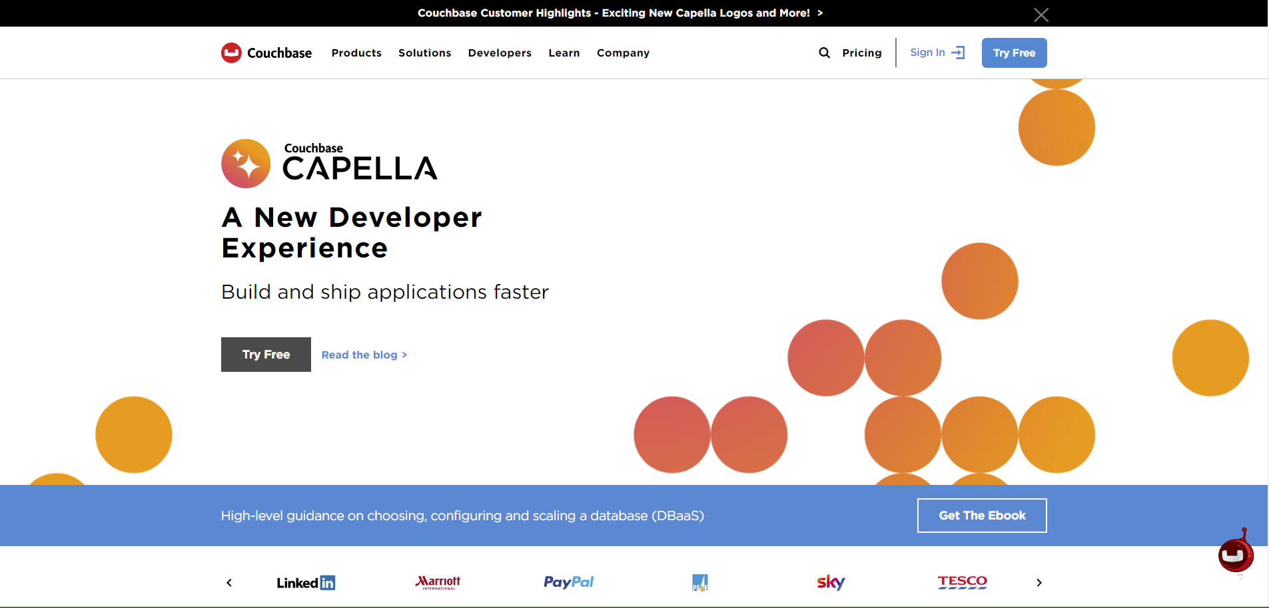
Task: Go to the Pricing page
Action: (861, 53)
